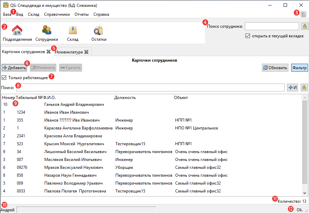Select row Крысин Моисей Нургалатович

point(151,143)
